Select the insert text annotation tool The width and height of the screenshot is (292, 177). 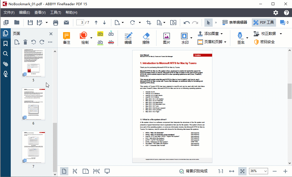tap(111, 34)
